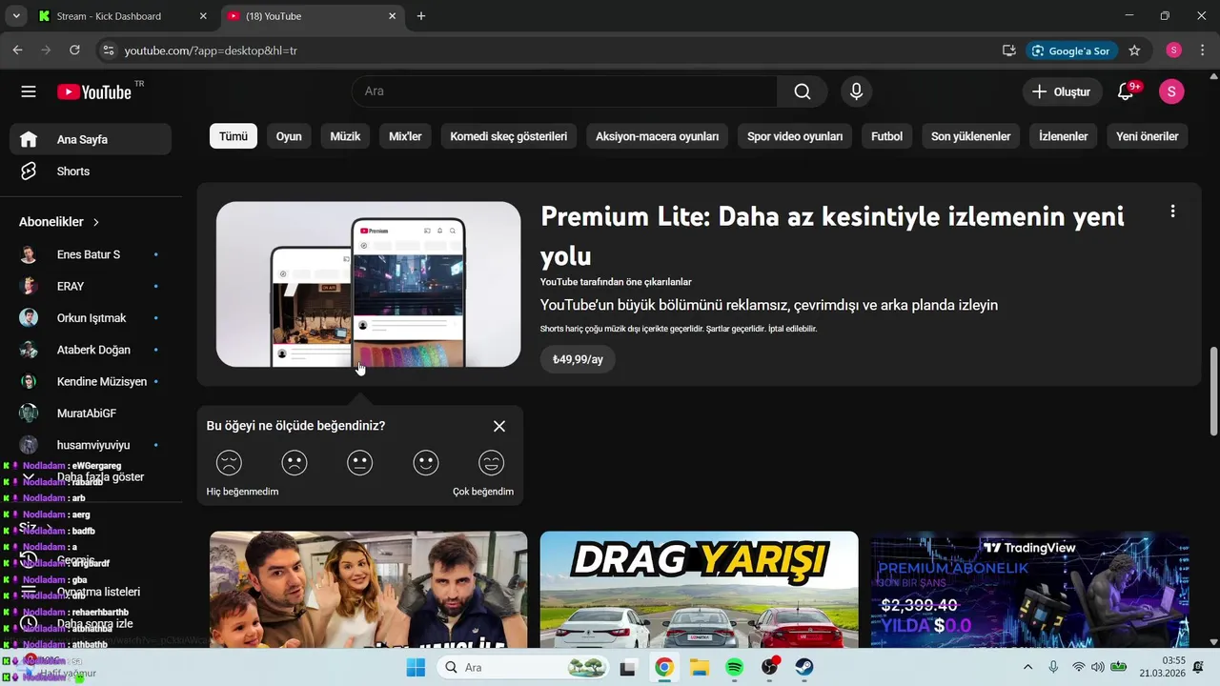
Task: Select the Mix'ler filter chip
Action: click(x=405, y=136)
